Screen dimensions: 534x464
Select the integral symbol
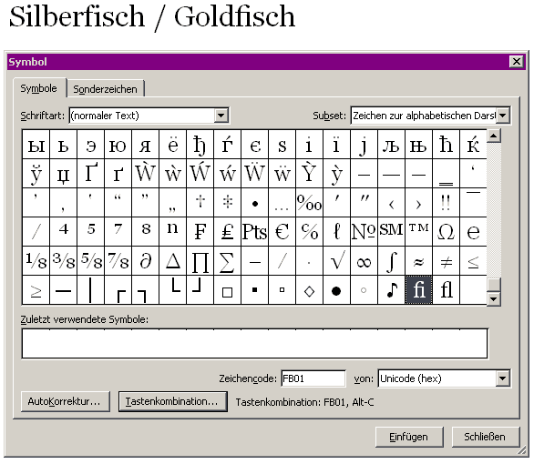[x=392, y=261]
